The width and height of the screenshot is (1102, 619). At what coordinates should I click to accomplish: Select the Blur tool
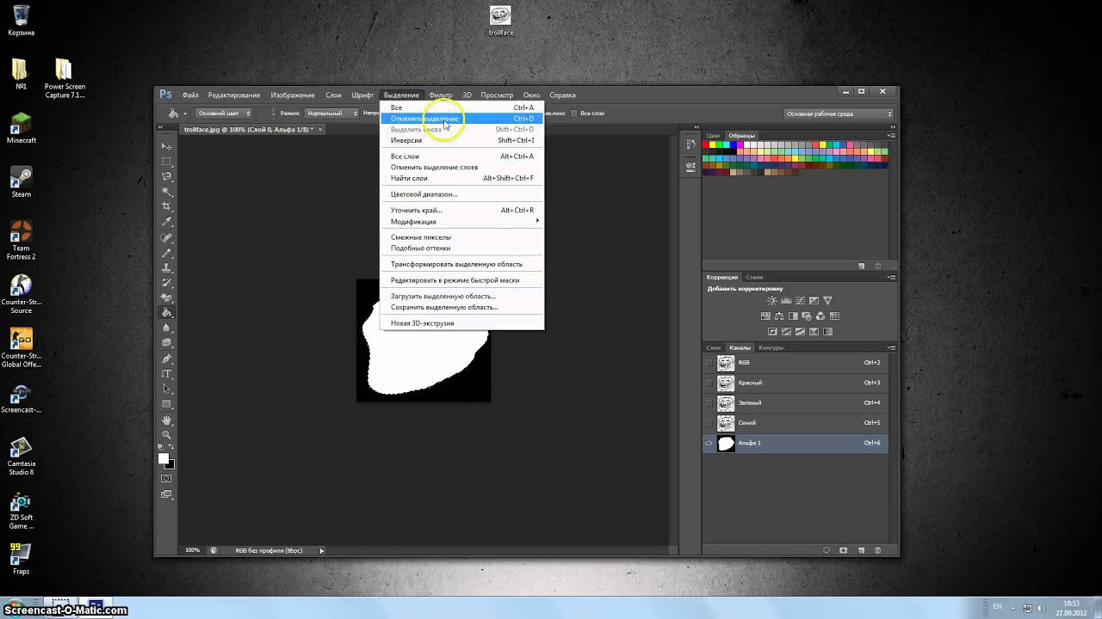pos(166,328)
